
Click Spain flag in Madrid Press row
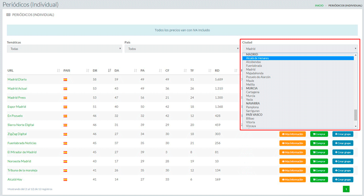tap(65, 98)
